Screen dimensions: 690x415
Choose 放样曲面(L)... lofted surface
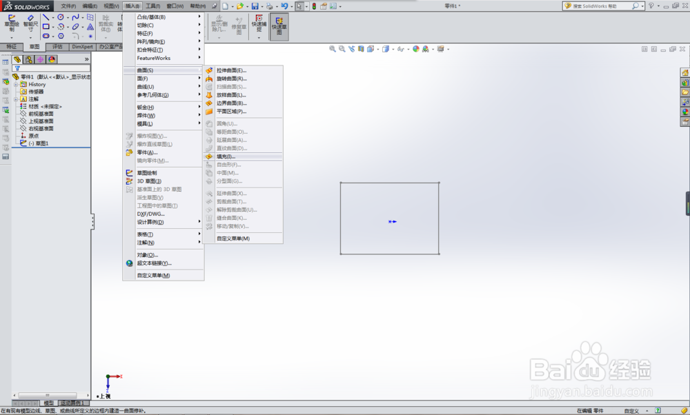(x=243, y=95)
